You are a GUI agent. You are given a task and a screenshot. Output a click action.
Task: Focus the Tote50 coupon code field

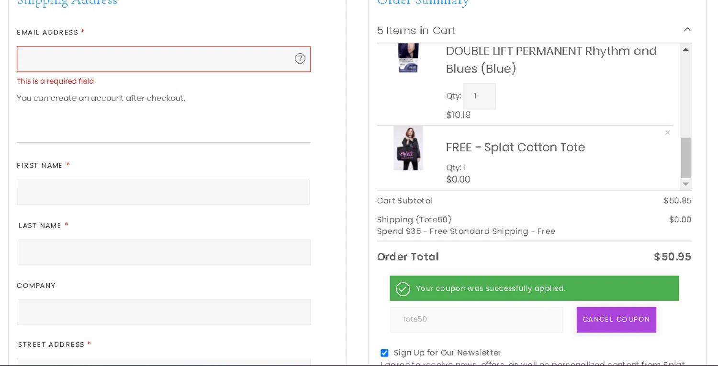pyautogui.click(x=476, y=320)
